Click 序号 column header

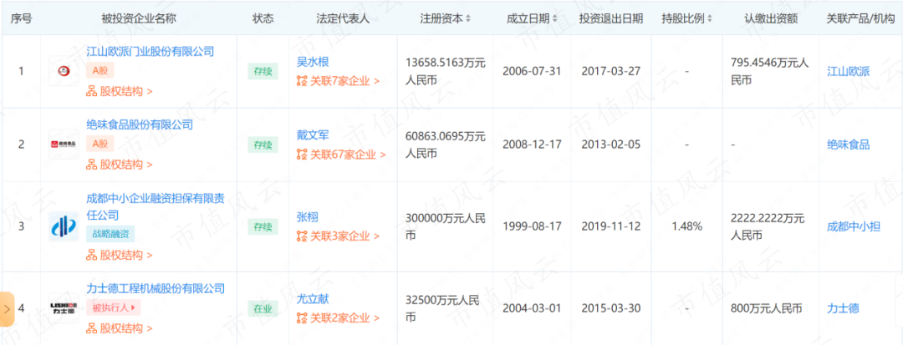click(21, 18)
